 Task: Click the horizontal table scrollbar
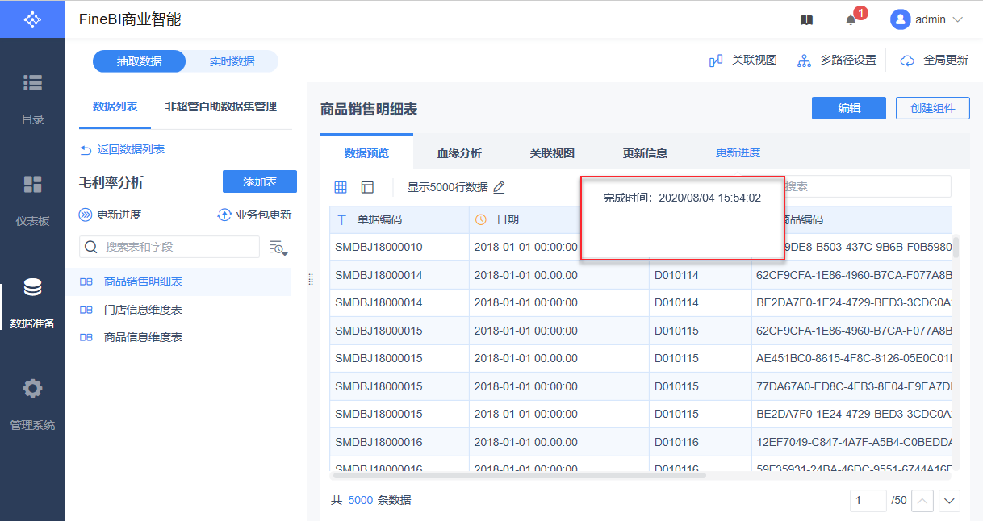pyautogui.click(x=518, y=475)
